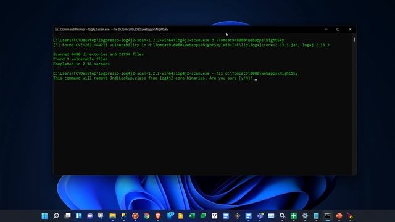The width and height of the screenshot is (395, 222).
Task: Click Command Prompt vertical scrollbar thumb
Action: pos(354,39)
